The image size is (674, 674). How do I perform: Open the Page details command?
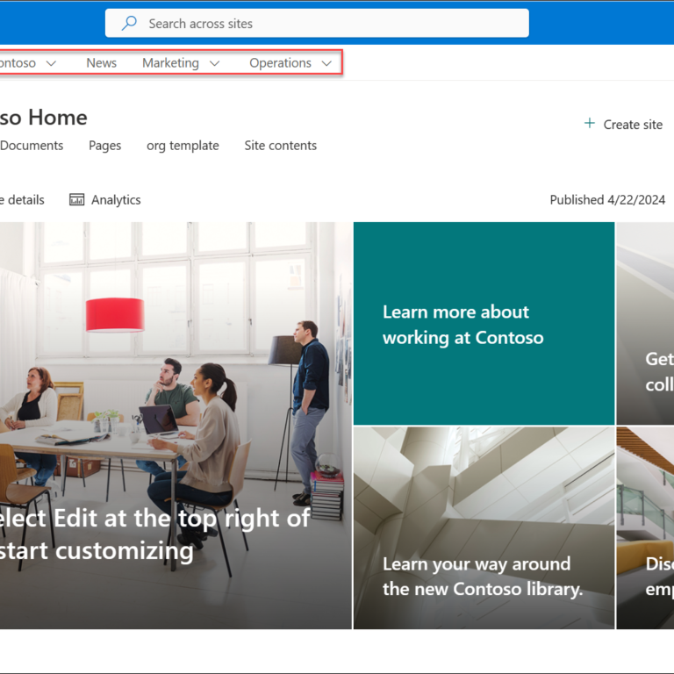(22, 200)
